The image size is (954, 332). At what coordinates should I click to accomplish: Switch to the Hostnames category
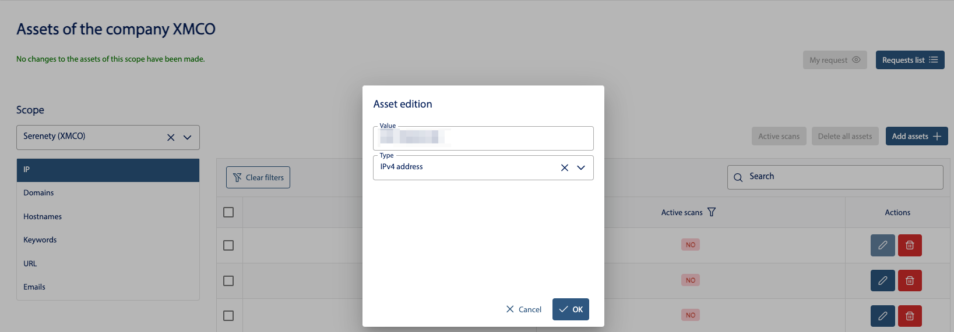(43, 216)
